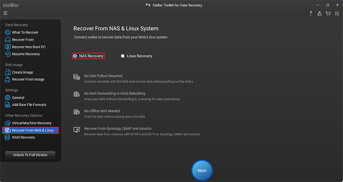Click the stellar logo

tap(11, 5)
